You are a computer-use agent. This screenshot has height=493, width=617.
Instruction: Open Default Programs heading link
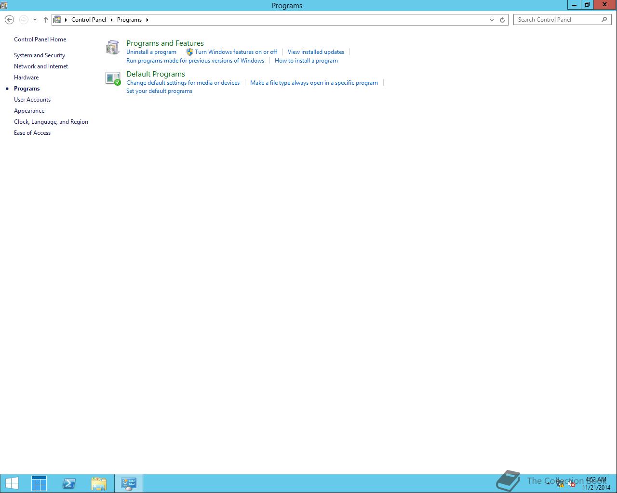[156, 74]
